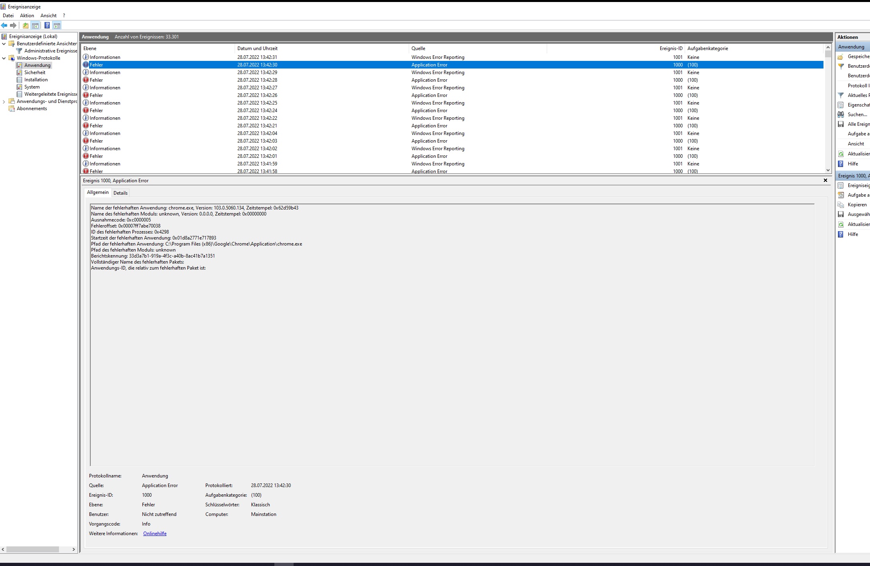Toggle the action pane toolbar icon
870x566 pixels.
[57, 26]
